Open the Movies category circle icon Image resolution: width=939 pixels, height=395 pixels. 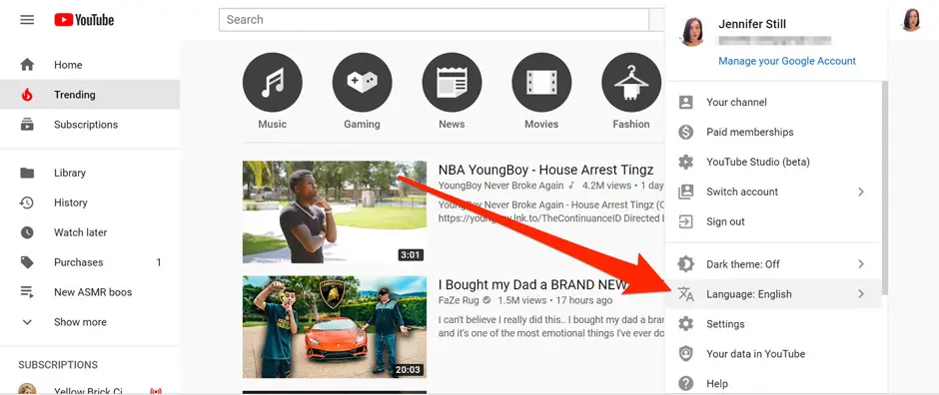(x=542, y=82)
